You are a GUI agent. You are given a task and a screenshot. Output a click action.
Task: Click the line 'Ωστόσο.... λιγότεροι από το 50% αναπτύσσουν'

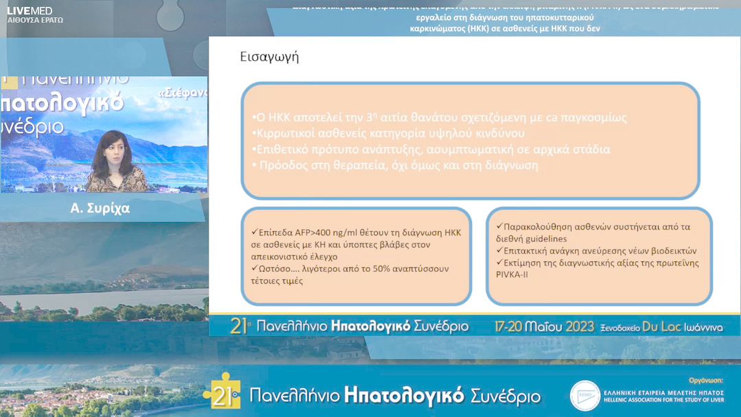click(350, 269)
